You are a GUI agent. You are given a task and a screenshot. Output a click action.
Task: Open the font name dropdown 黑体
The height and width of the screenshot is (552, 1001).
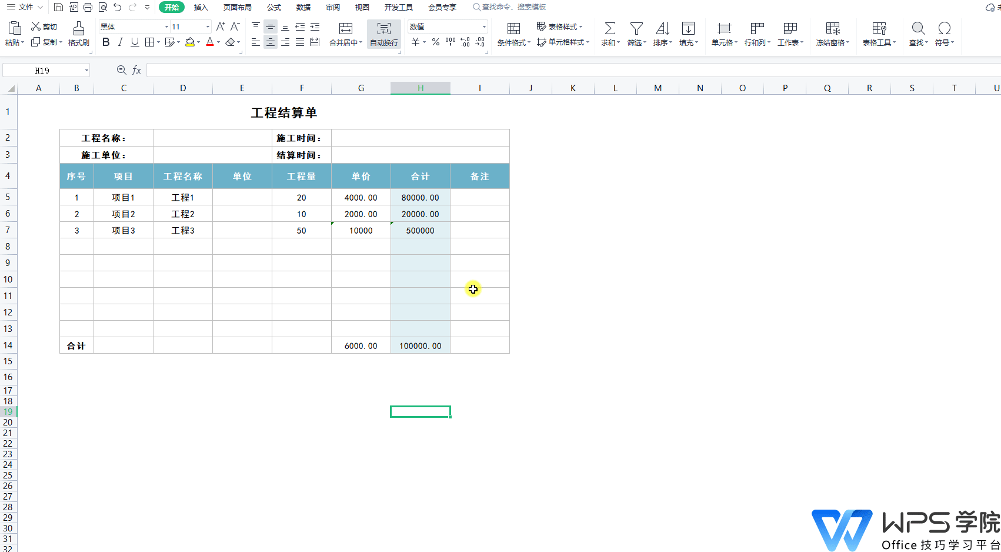pyautogui.click(x=166, y=26)
